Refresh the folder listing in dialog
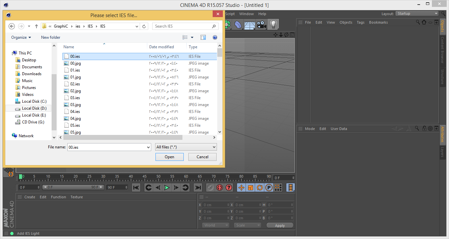Viewport: 449px width, 239px height. click(144, 26)
